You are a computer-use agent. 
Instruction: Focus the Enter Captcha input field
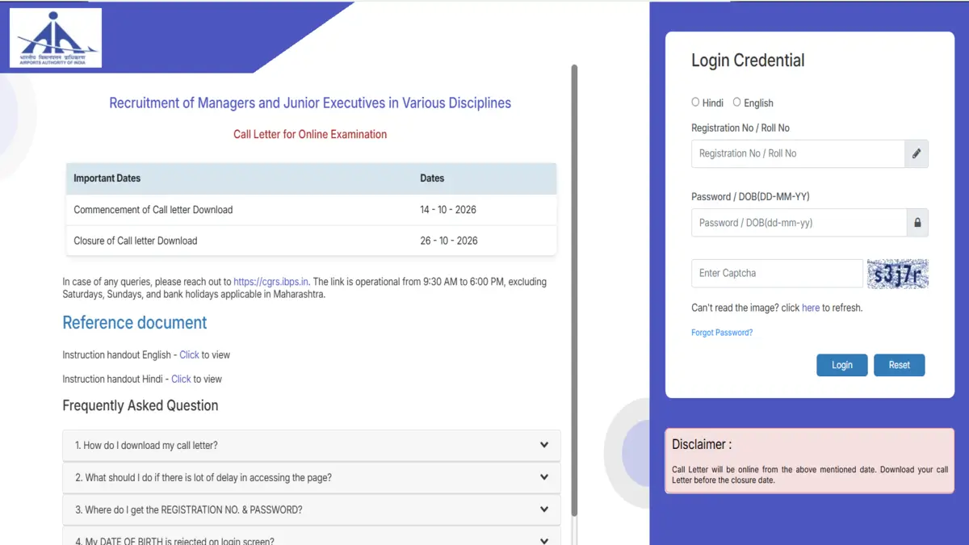(x=777, y=274)
